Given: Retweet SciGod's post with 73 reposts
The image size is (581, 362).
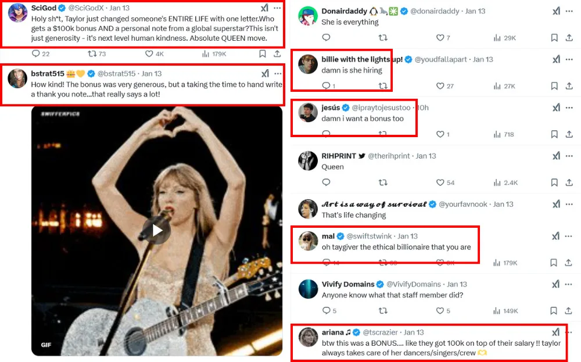Looking at the screenshot, I should tap(92, 54).
